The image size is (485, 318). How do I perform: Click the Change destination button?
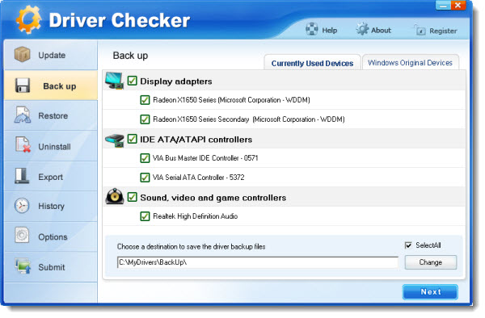coord(431,262)
